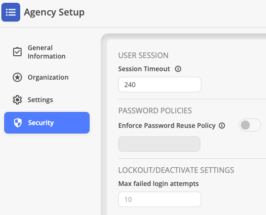Click the Session Timeout field showing 240
The height and width of the screenshot is (215, 266).
click(160, 84)
